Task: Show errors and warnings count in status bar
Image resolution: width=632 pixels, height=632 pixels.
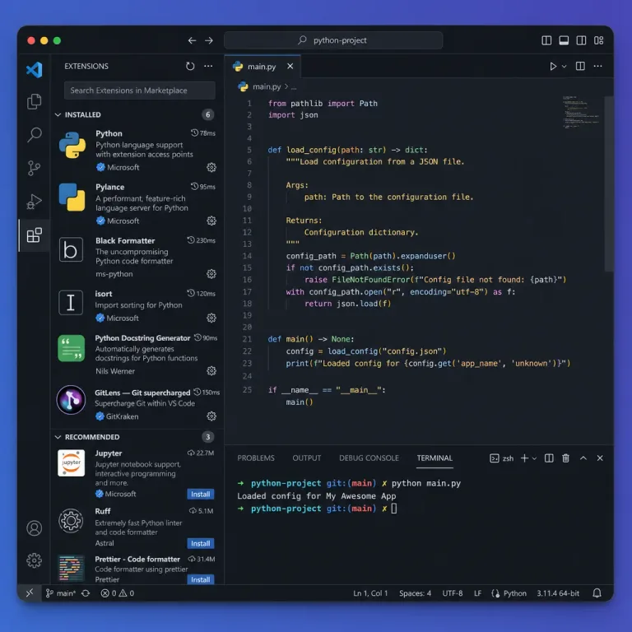Action: pos(118,592)
